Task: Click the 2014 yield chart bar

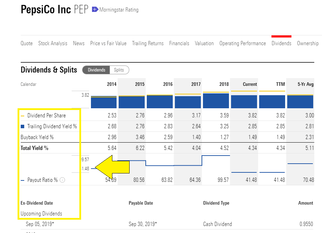Action: pos(104,102)
